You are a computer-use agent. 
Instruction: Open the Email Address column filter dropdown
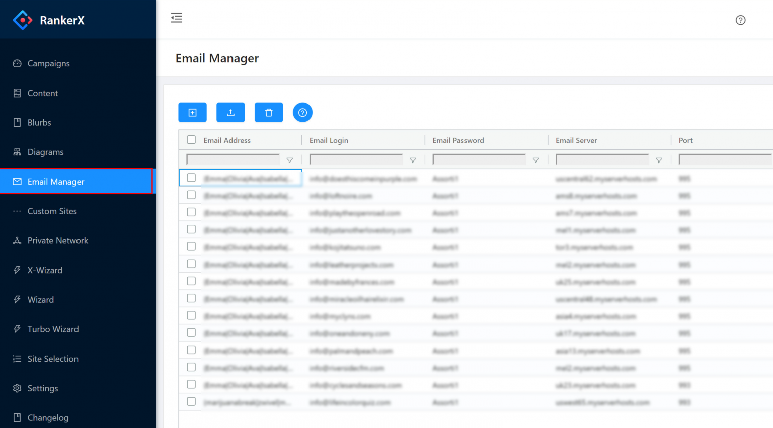[x=289, y=160]
